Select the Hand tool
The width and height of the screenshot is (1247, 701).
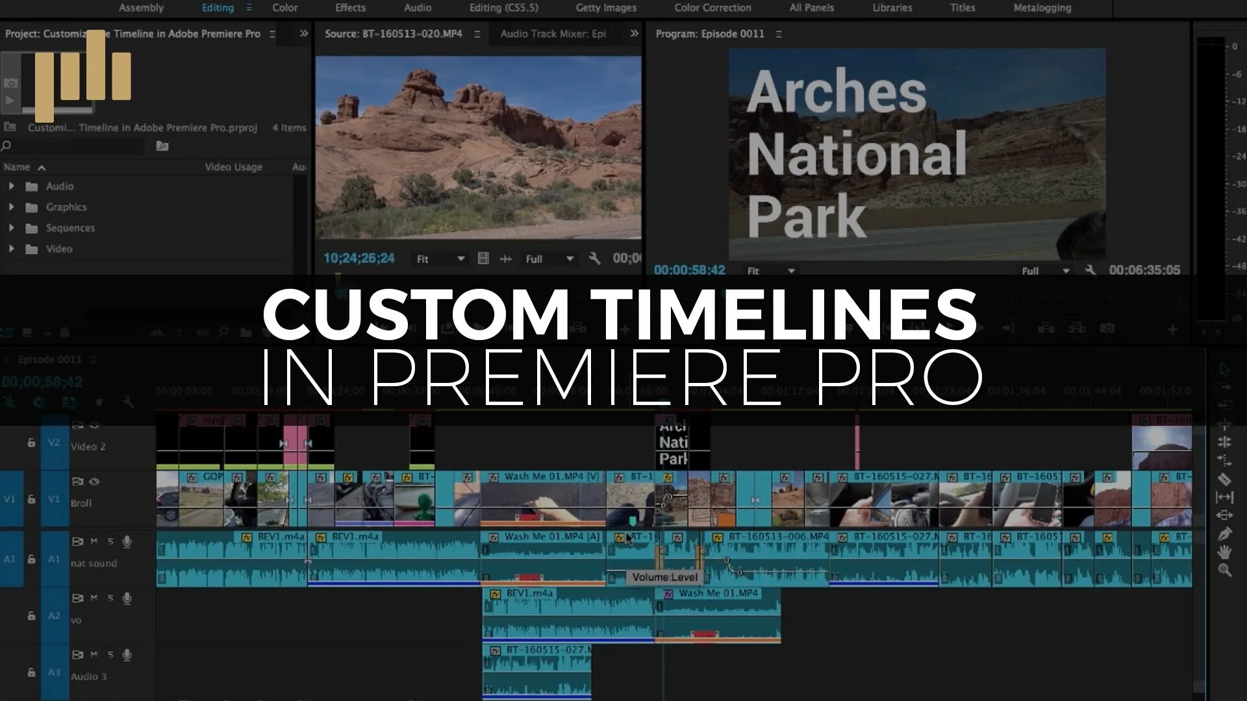pos(1224,552)
